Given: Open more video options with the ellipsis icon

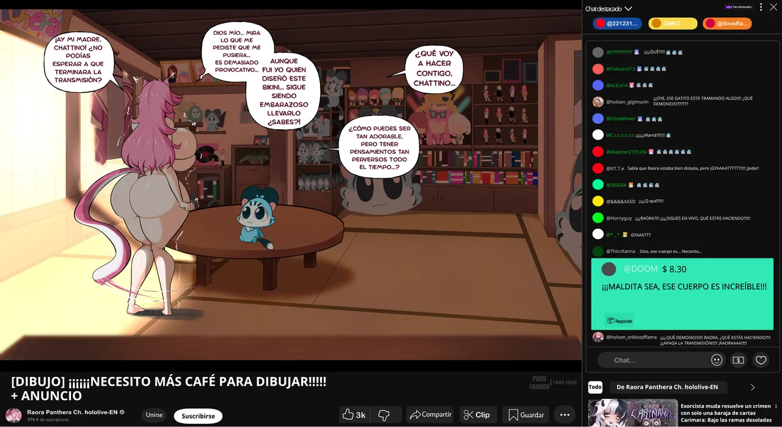Looking at the screenshot, I should (565, 414).
